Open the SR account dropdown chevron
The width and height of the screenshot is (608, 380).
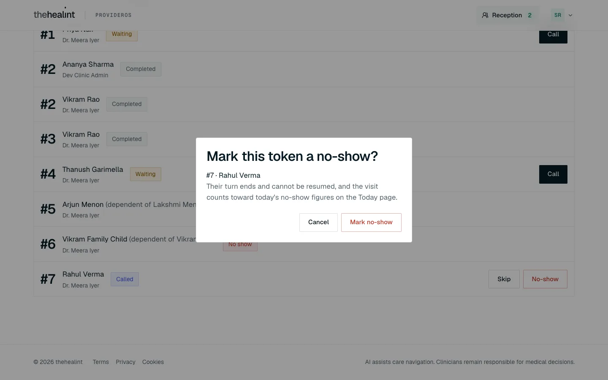tap(570, 15)
